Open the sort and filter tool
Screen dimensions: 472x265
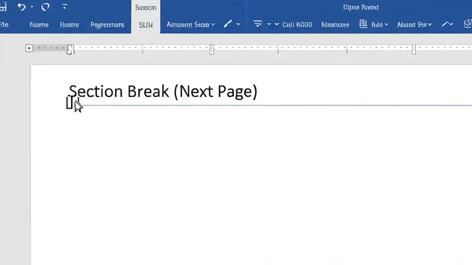(257, 24)
